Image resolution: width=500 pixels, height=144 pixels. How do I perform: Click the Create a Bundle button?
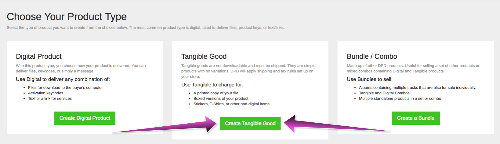click(x=416, y=118)
